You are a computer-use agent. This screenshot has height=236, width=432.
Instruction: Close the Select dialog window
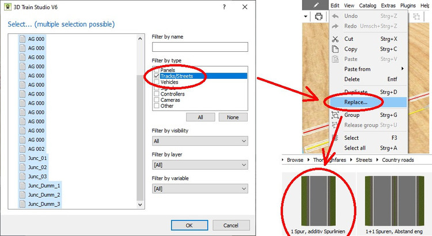(245, 7)
